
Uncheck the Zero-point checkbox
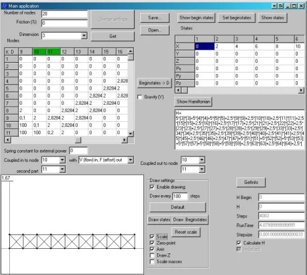[x=152, y=243]
